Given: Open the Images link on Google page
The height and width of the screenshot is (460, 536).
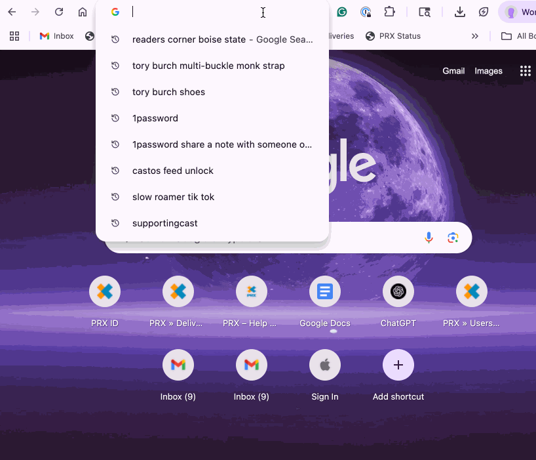Looking at the screenshot, I should (x=488, y=71).
